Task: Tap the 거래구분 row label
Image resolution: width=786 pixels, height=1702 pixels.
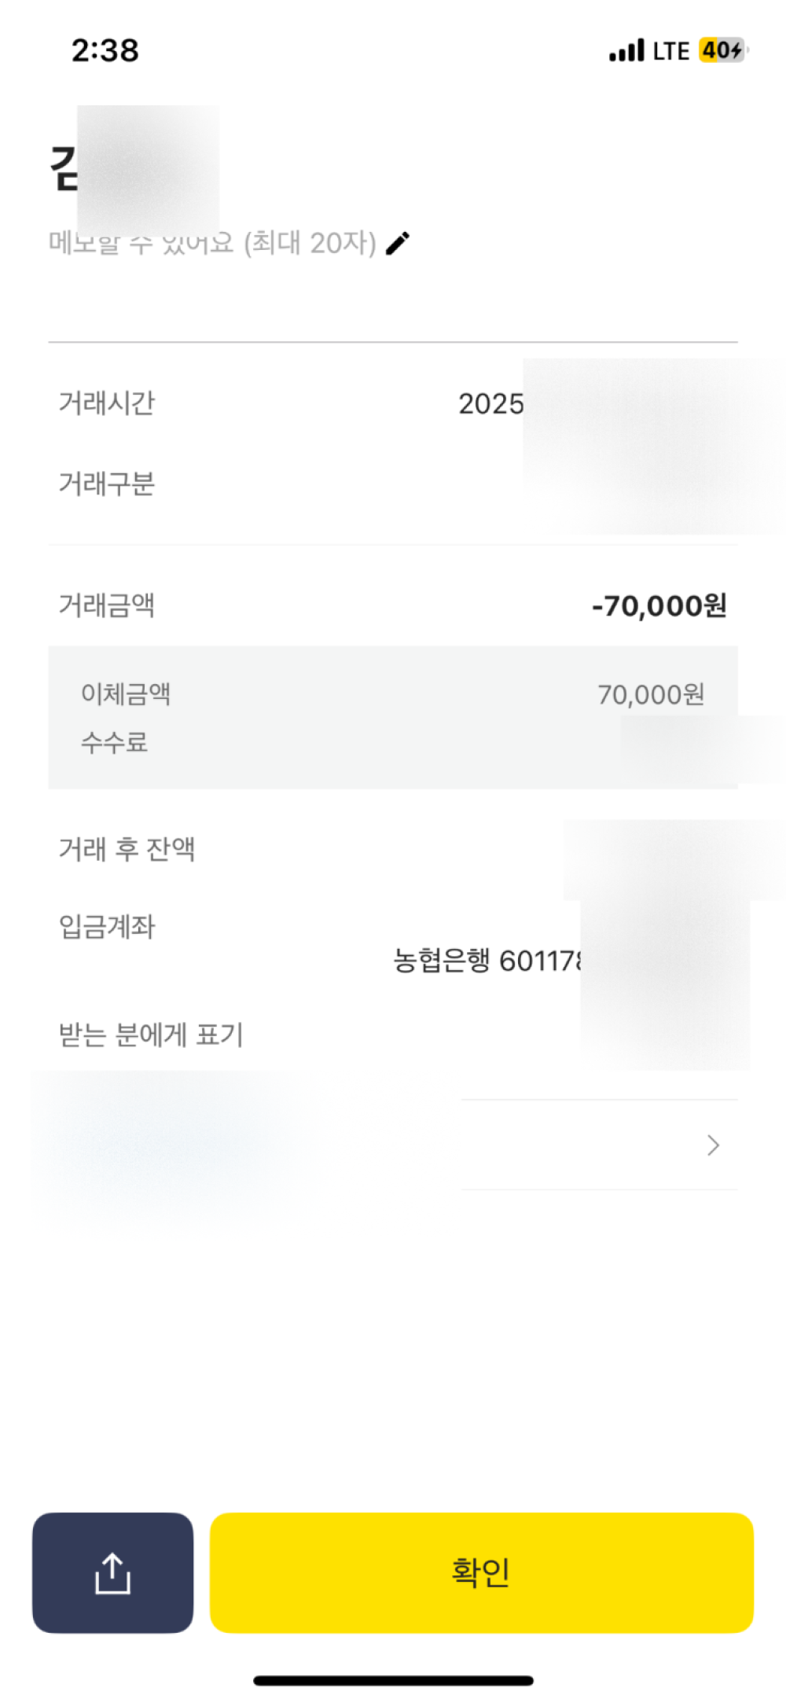Action: 107,483
